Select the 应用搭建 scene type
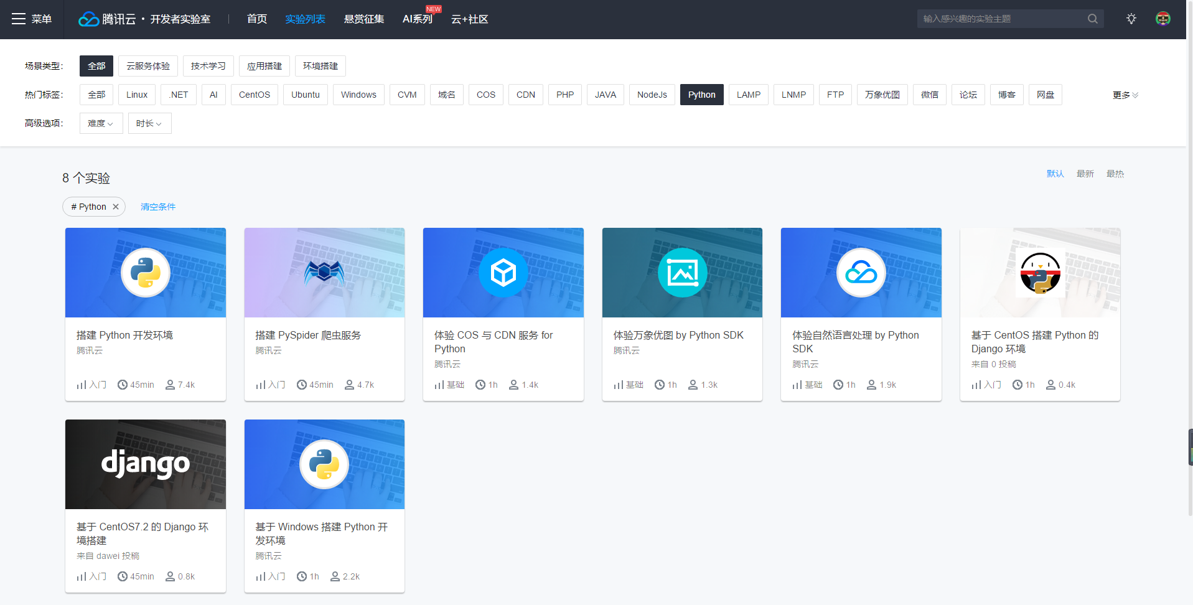 264,66
